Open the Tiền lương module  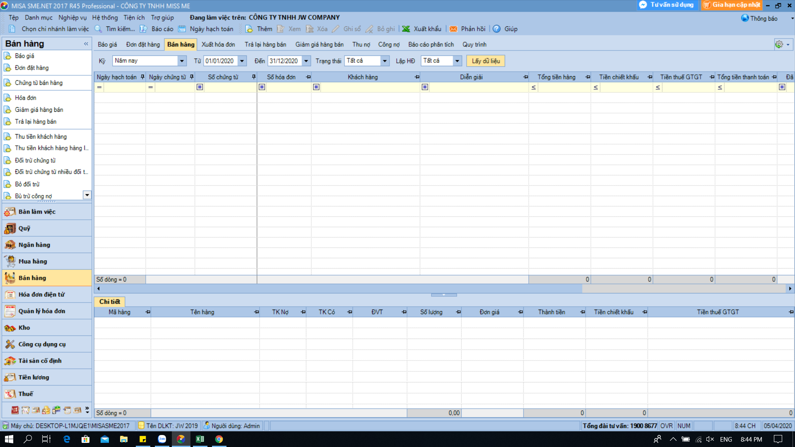pos(34,377)
